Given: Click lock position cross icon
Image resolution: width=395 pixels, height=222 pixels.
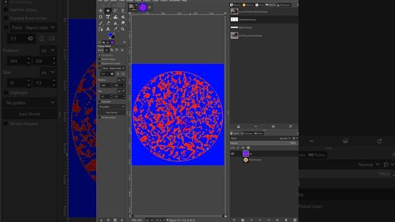Looking at the screenshot, I should point(243,148).
